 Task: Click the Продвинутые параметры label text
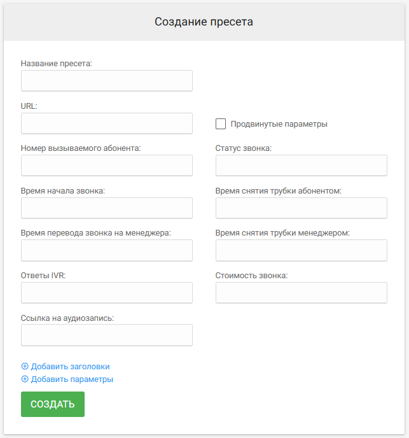(279, 124)
